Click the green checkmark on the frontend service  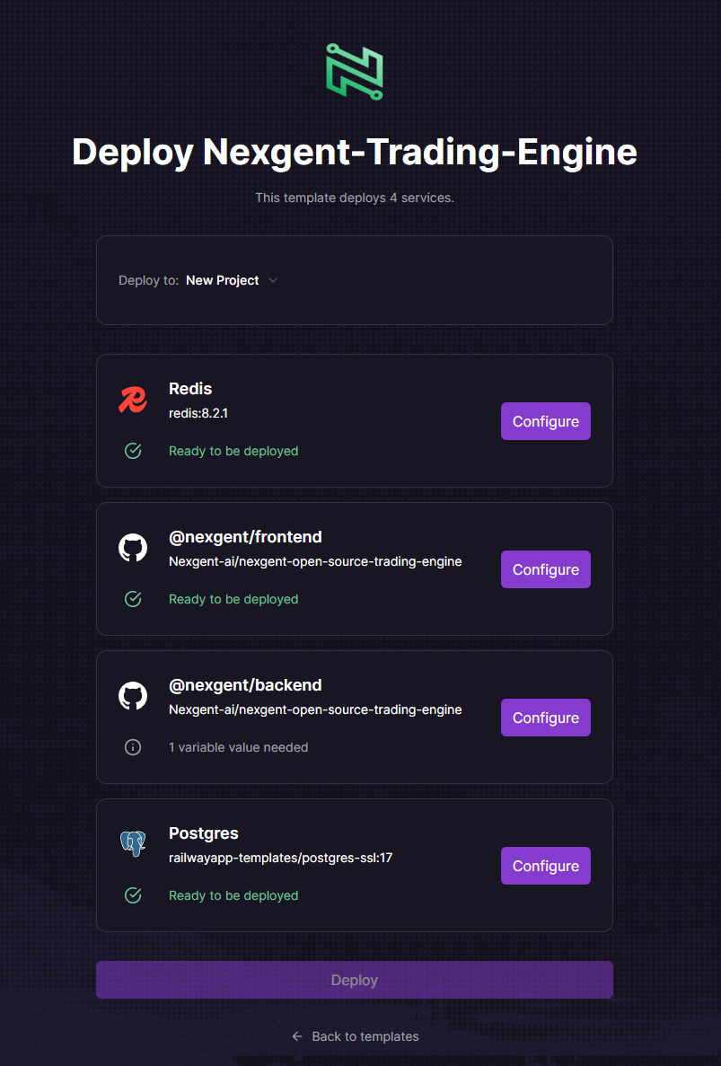point(133,599)
